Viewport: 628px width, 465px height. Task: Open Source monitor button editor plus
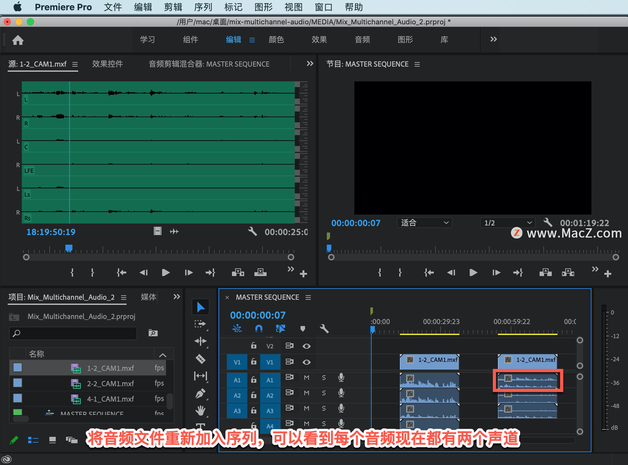coord(303,274)
